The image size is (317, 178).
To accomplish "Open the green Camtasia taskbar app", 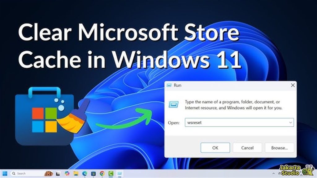I will click(x=111, y=173).
